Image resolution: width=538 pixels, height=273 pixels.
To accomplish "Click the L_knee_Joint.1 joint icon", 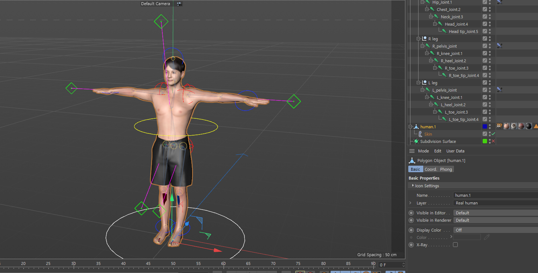I will coord(432,97).
